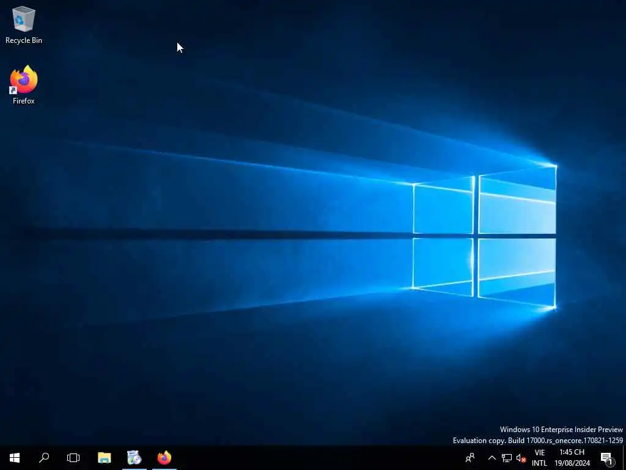Switch to Firefox on the taskbar

click(164, 458)
